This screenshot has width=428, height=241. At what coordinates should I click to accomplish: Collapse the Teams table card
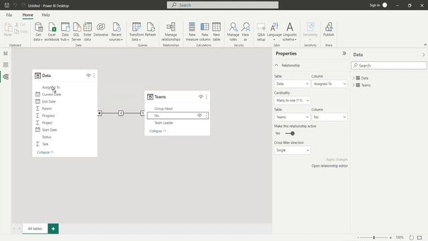(158, 131)
